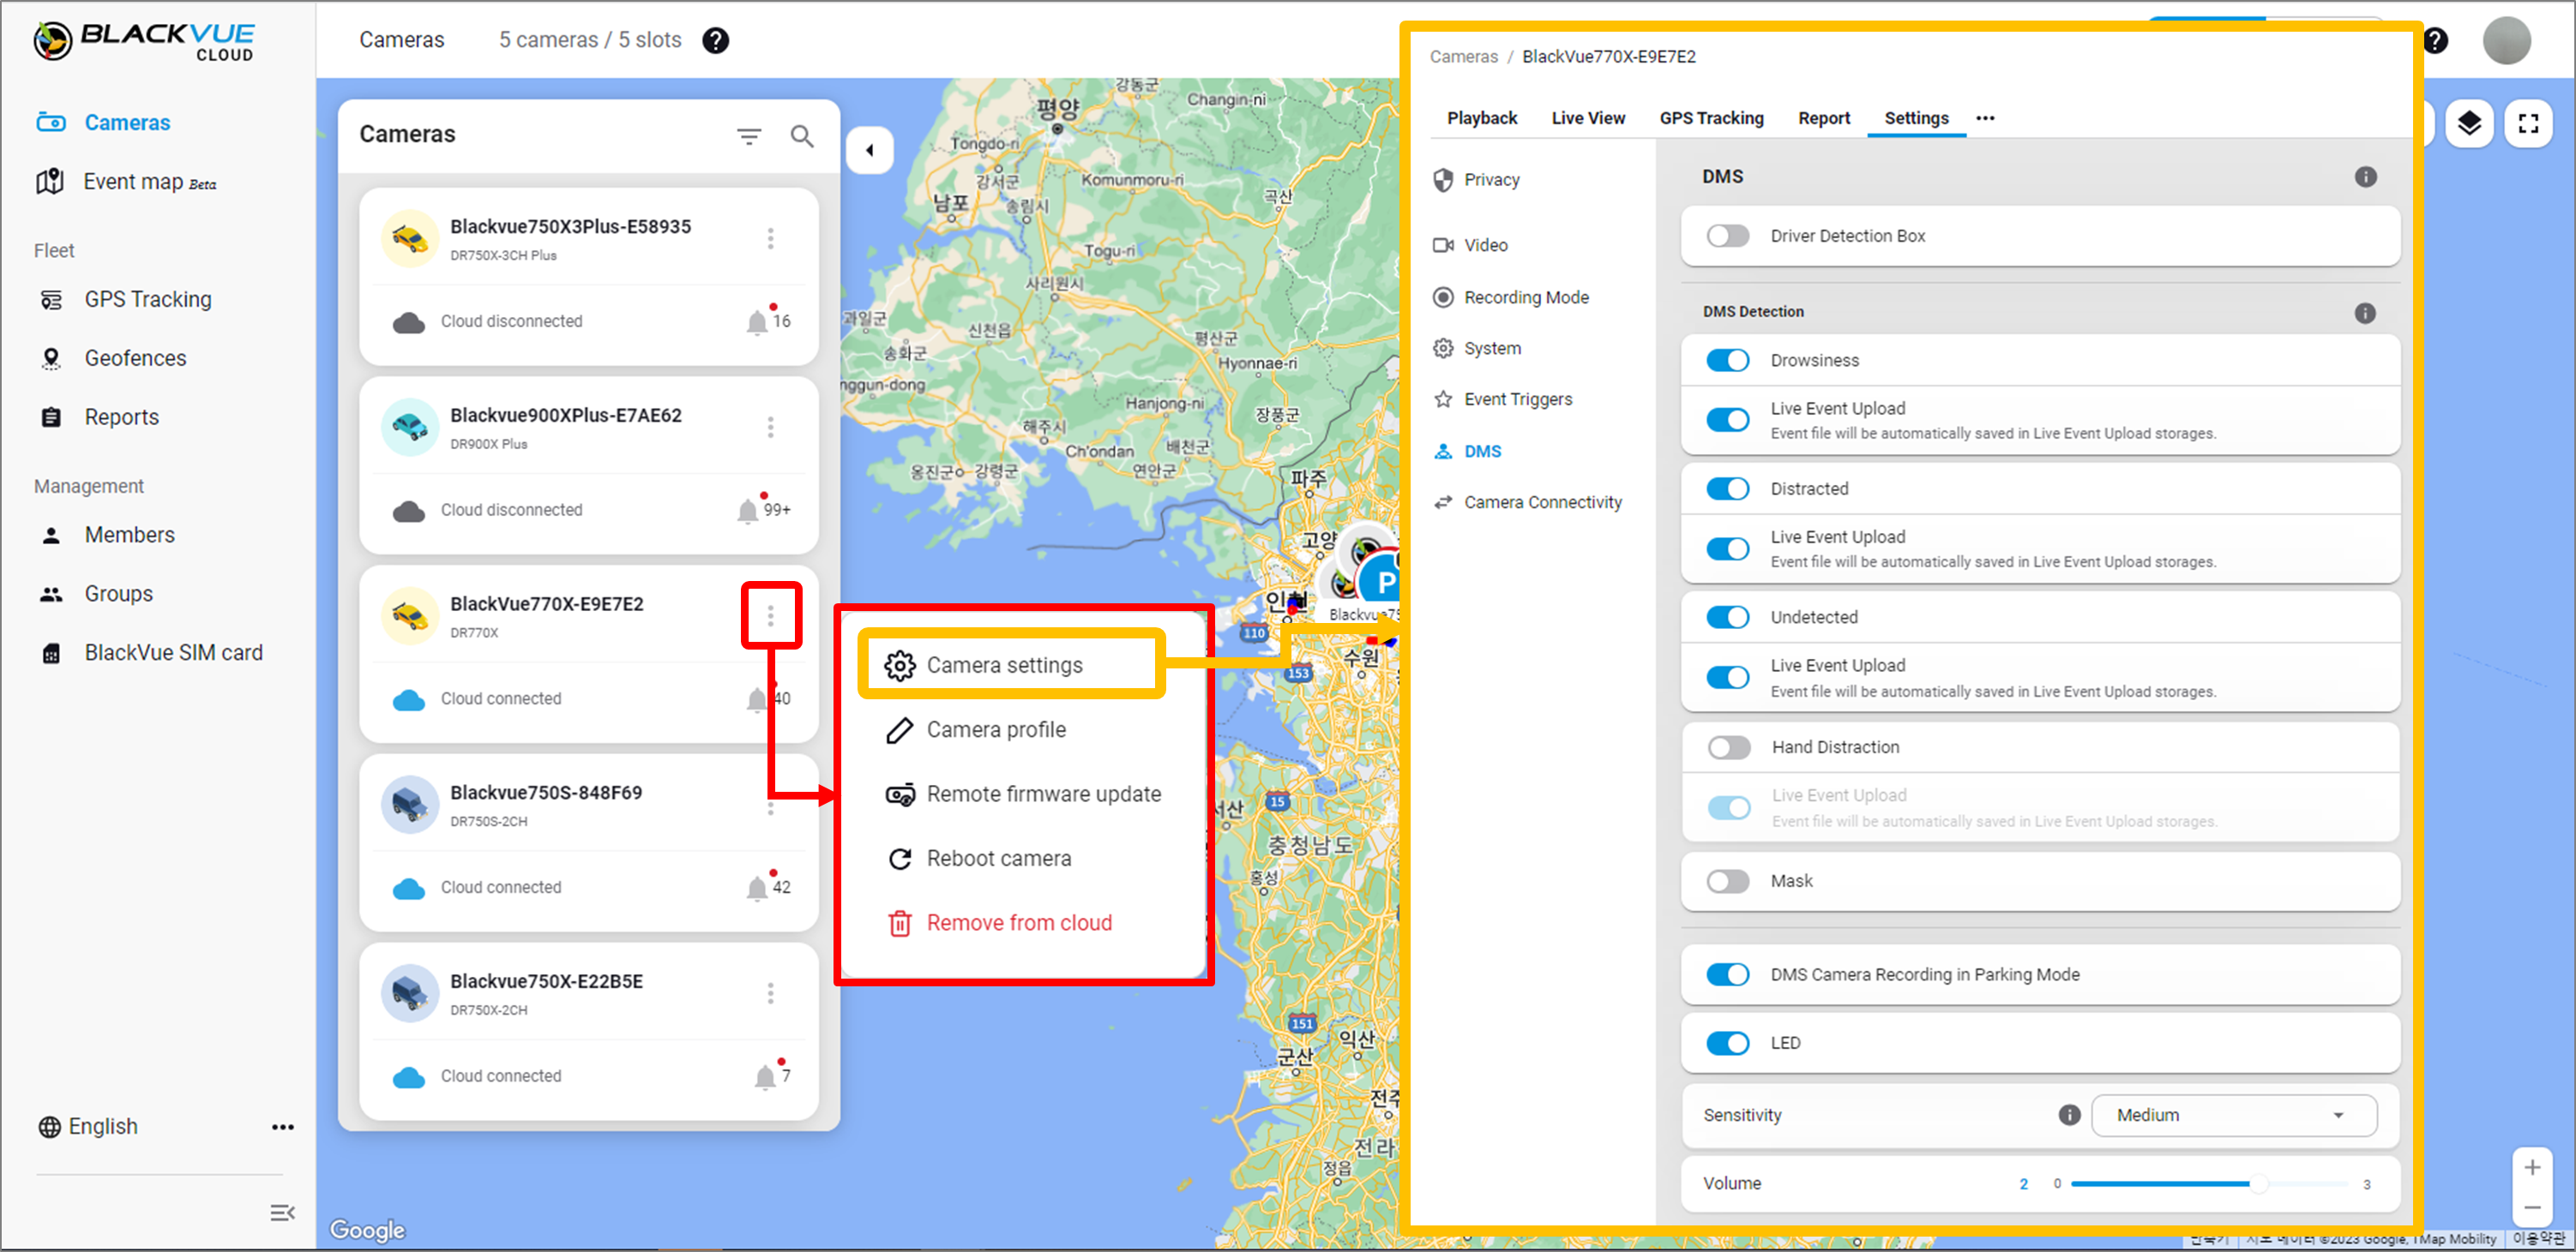Screen dimensions: 2576x1252
Task: Open the sidebar three-dot more options
Action: [x=283, y=1127]
